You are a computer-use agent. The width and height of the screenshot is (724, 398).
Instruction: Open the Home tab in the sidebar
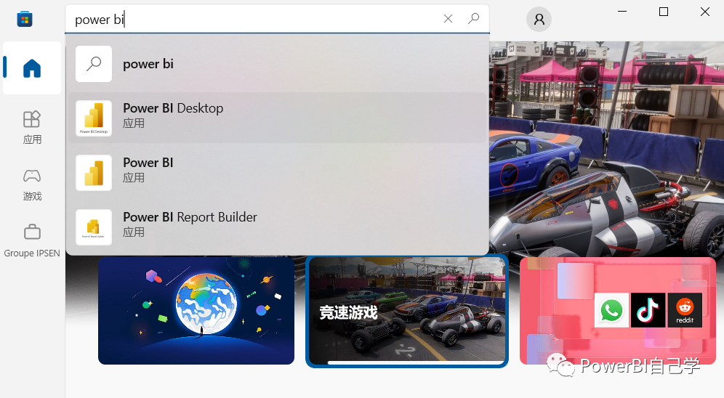point(32,68)
